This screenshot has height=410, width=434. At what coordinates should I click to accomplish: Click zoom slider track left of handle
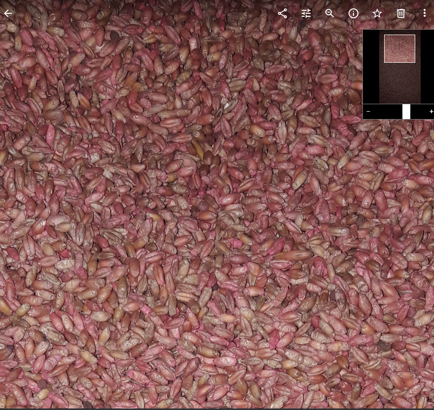pos(388,112)
